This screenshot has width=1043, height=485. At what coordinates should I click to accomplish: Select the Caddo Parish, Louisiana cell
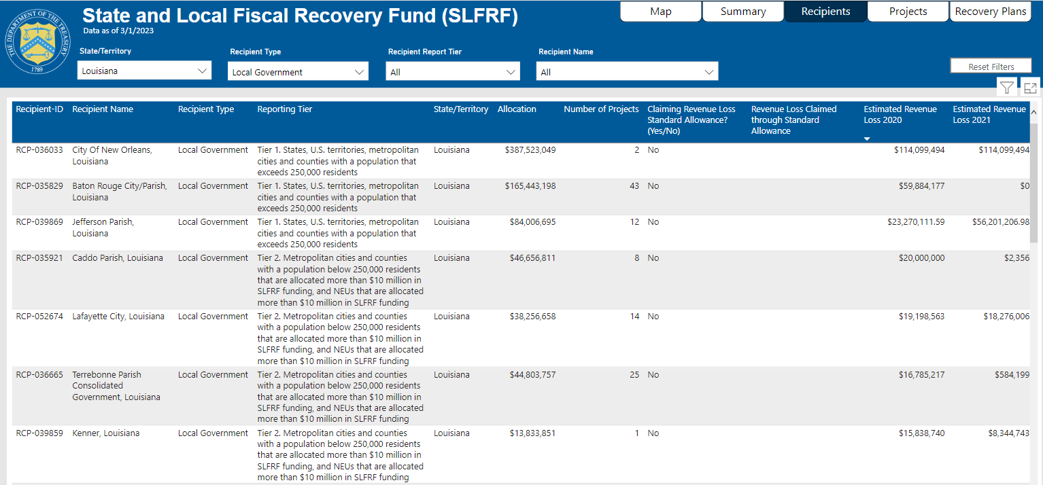[118, 257]
